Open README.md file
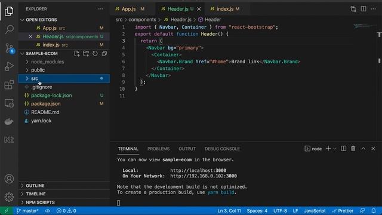The height and width of the screenshot is (215, 382). 64,112
